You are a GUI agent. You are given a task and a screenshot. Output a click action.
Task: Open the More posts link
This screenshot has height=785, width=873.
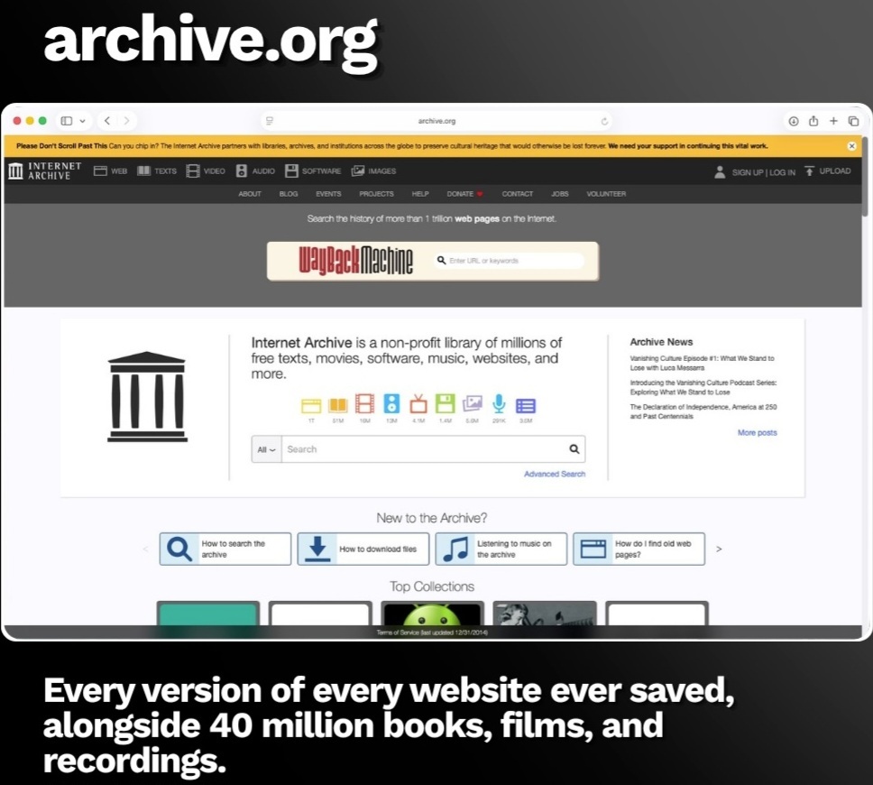pos(758,433)
